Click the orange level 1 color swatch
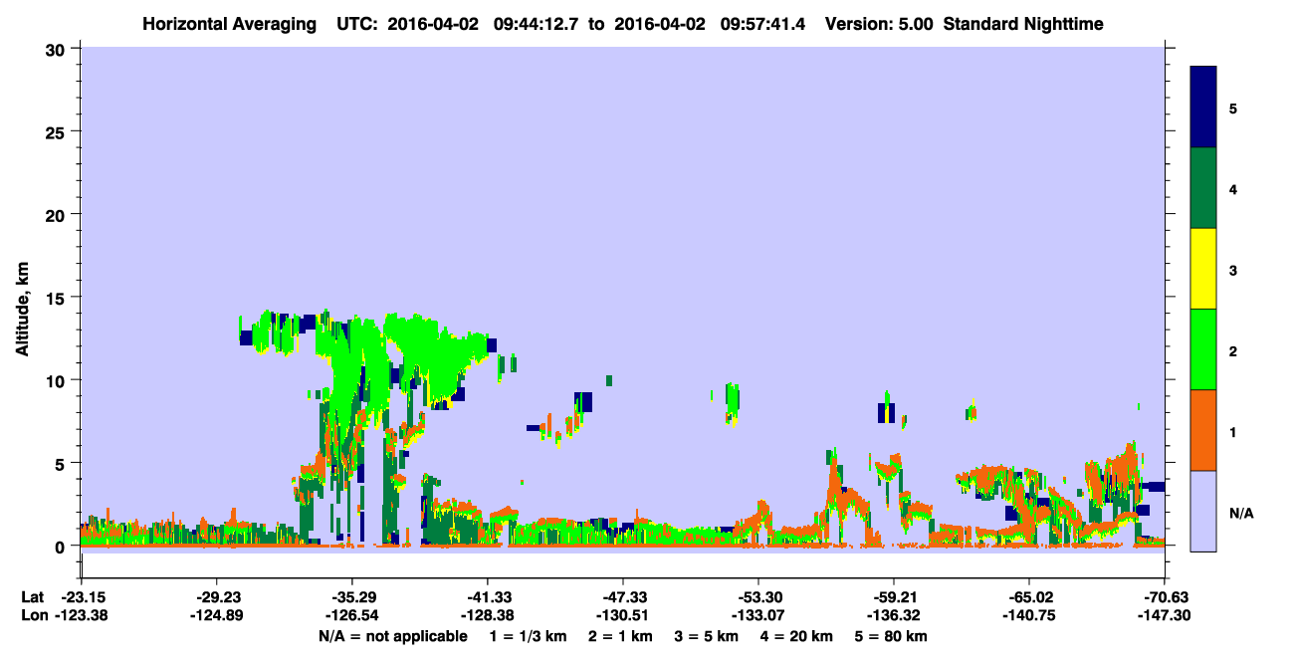Screen dimensions: 1294x664 tap(1203, 430)
